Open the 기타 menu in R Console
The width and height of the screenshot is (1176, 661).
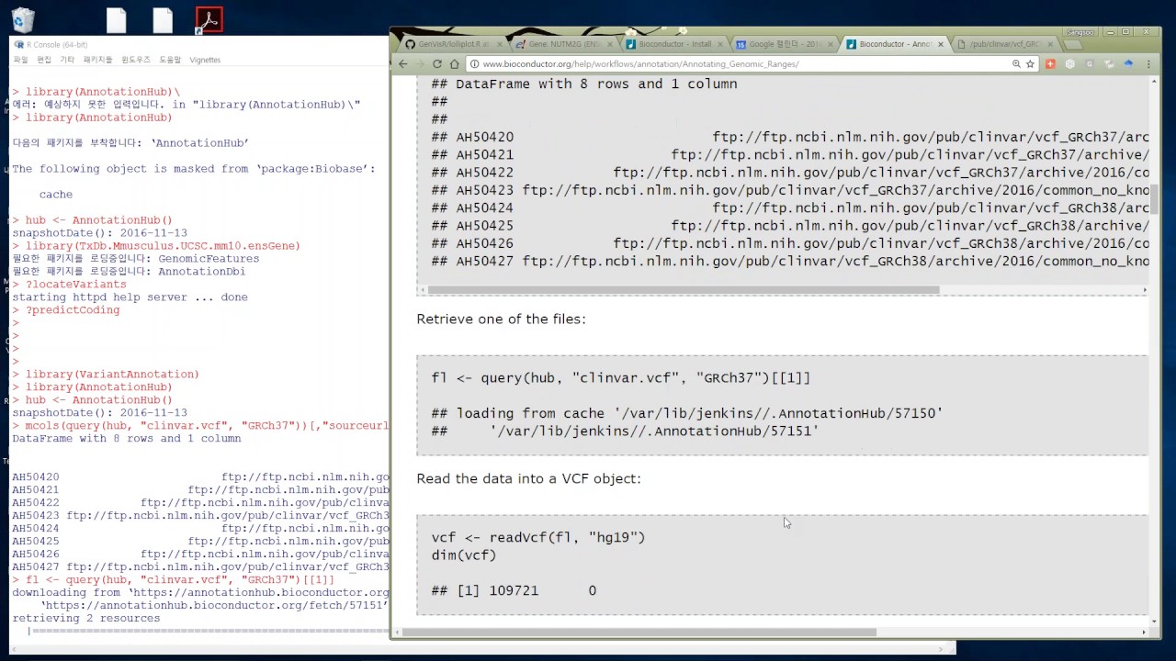tap(67, 60)
